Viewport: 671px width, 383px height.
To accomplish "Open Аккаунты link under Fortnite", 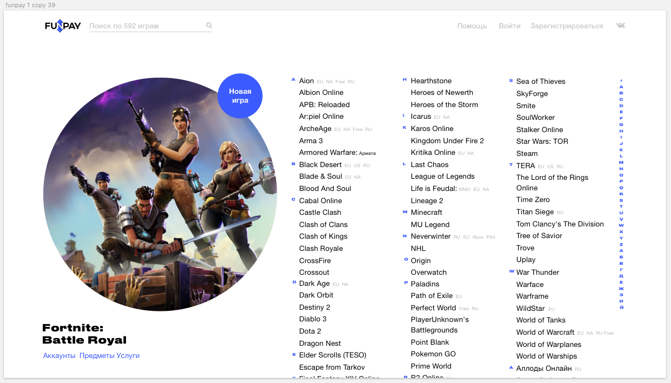I will (59, 356).
